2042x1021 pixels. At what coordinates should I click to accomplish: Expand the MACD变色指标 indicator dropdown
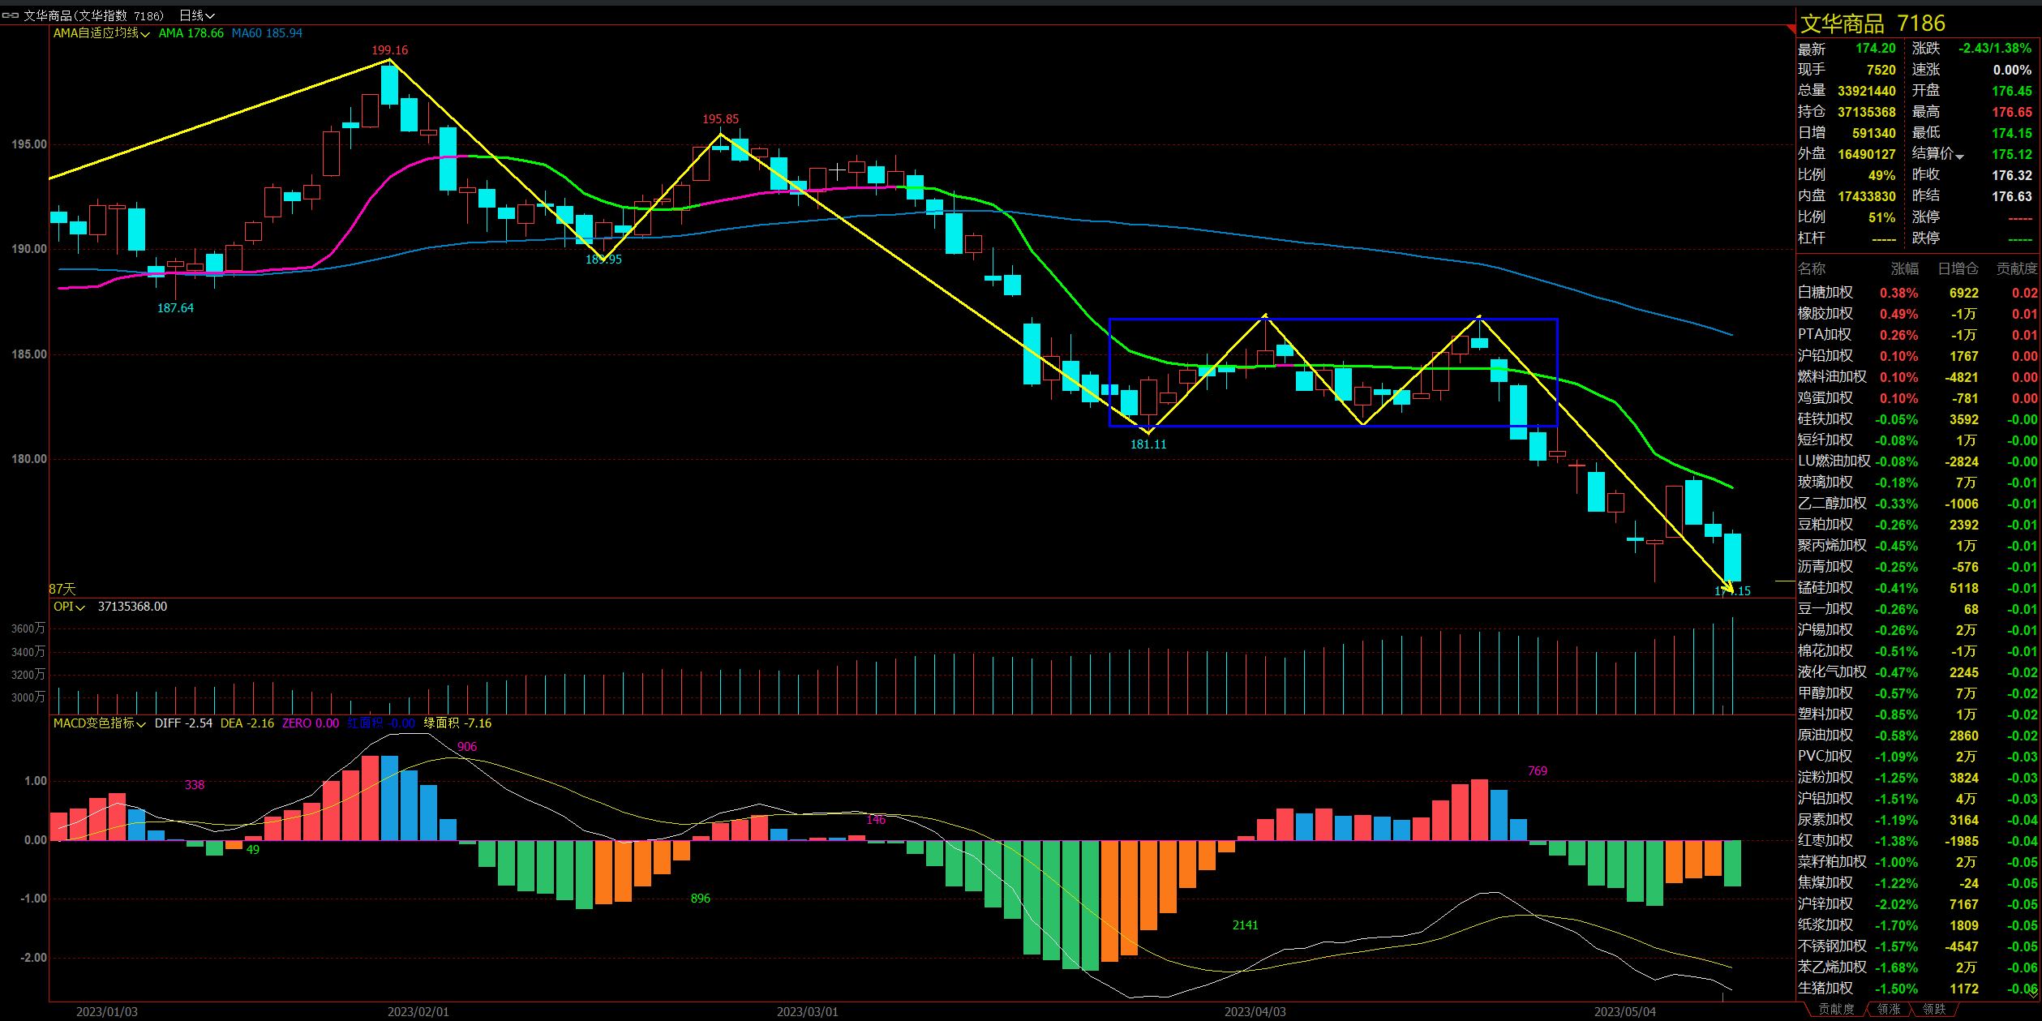click(99, 723)
